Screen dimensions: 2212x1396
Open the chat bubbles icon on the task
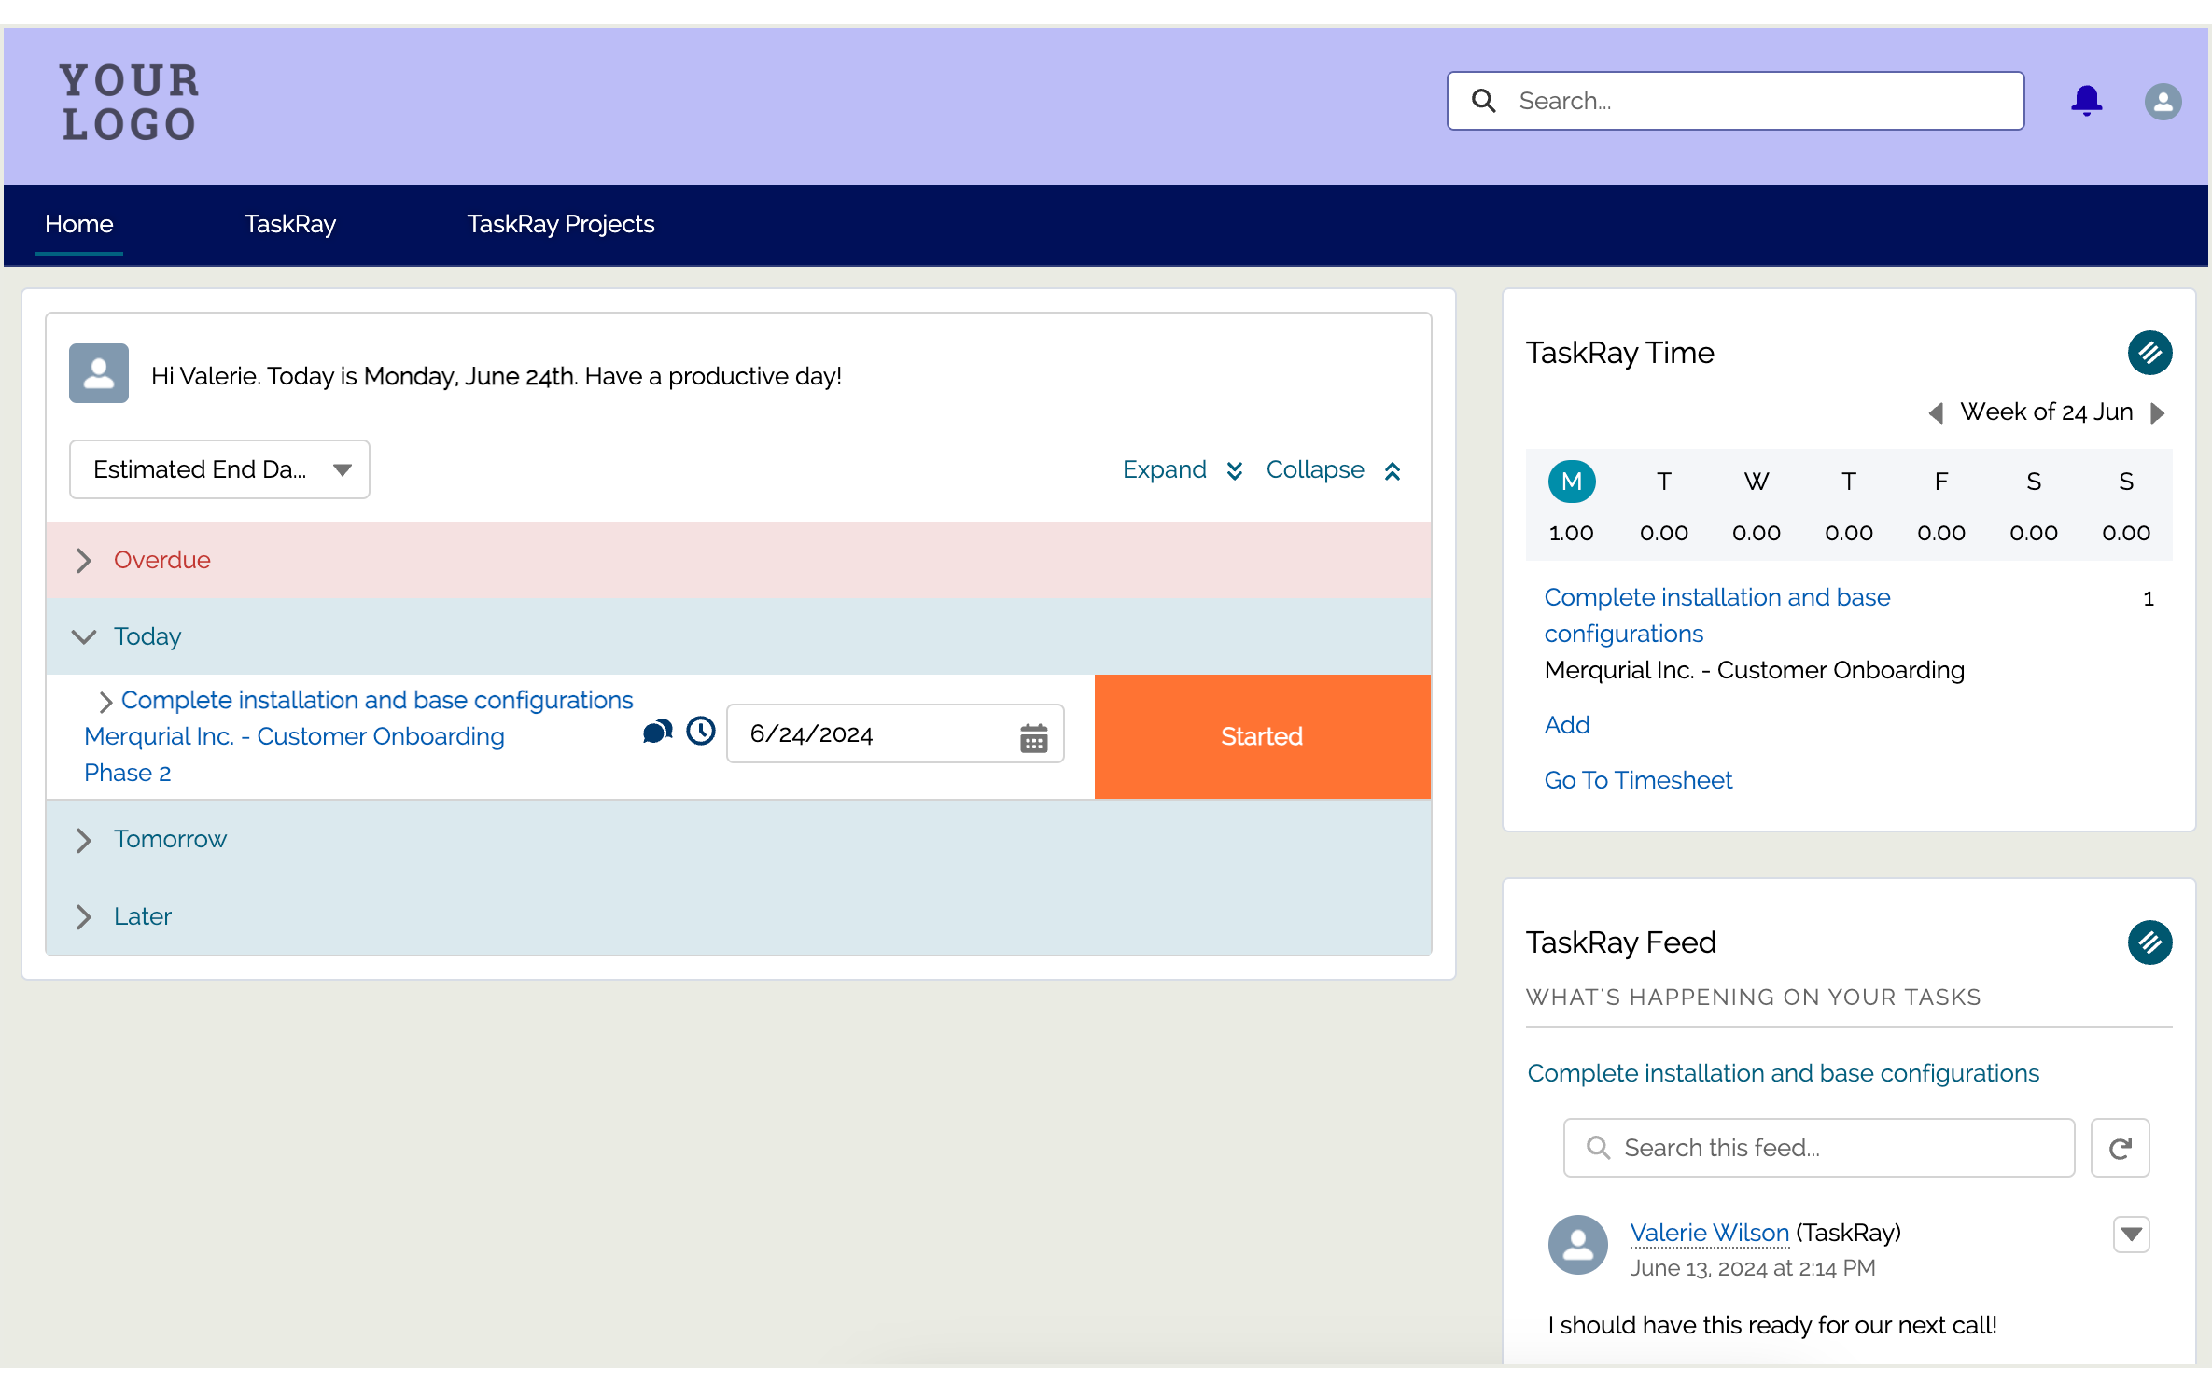point(657,732)
